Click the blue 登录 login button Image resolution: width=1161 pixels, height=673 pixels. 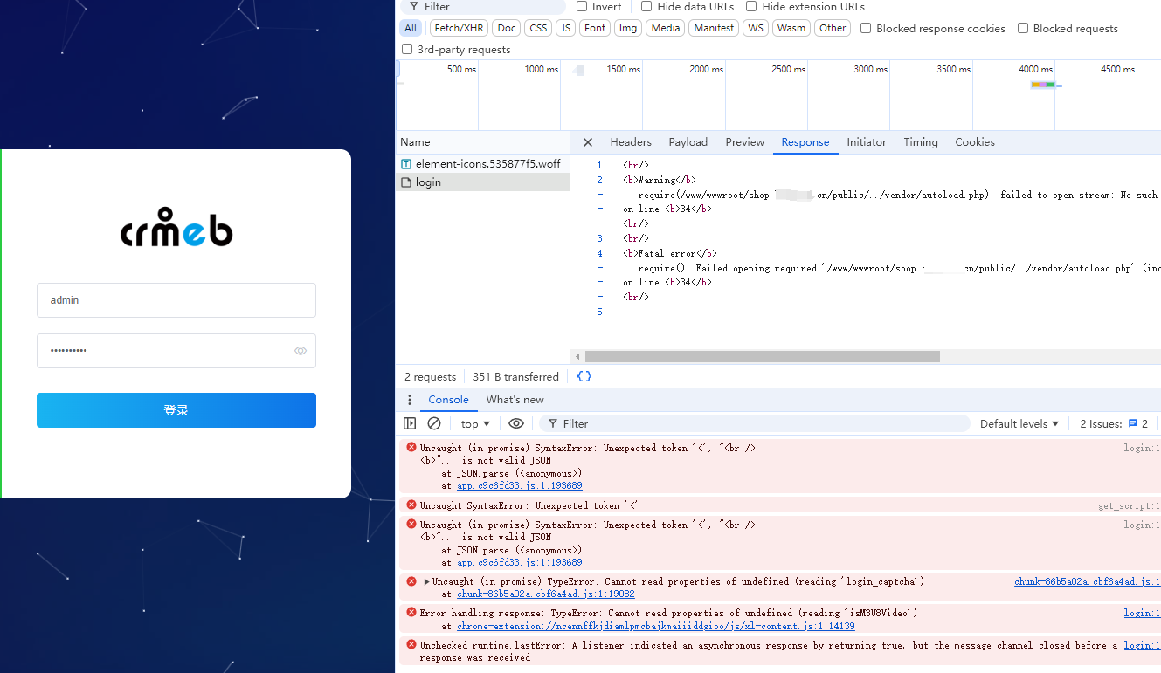(x=176, y=410)
